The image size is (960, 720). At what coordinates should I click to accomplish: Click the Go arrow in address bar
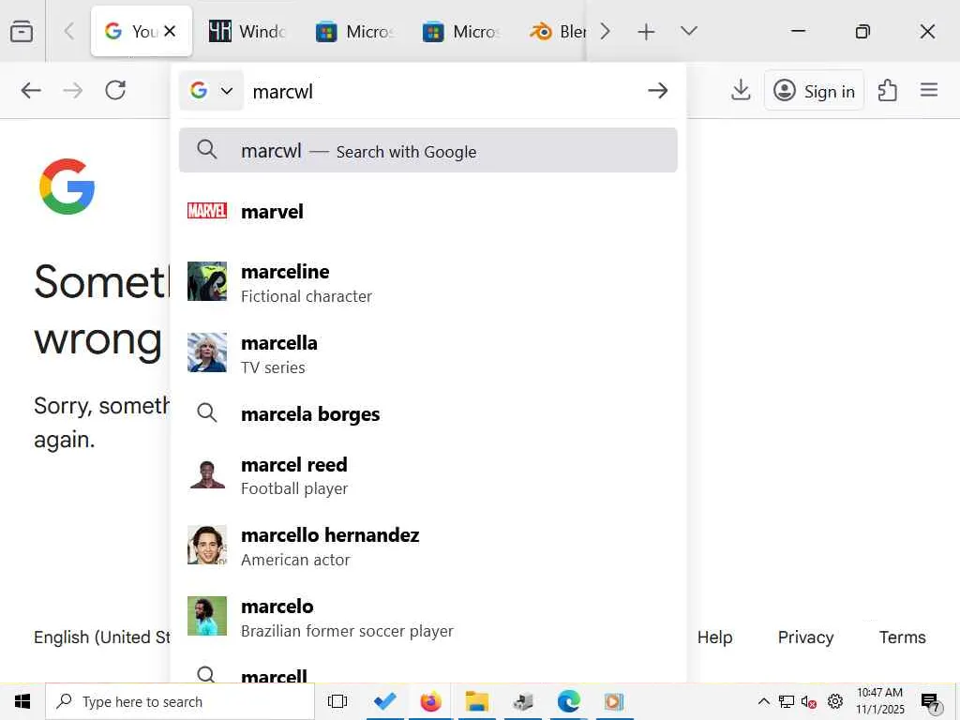click(658, 90)
